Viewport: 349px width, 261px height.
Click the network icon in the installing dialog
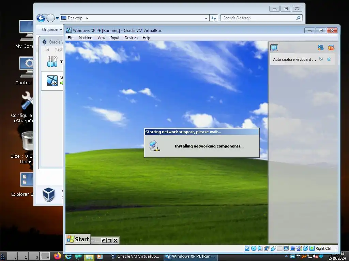pos(155,146)
